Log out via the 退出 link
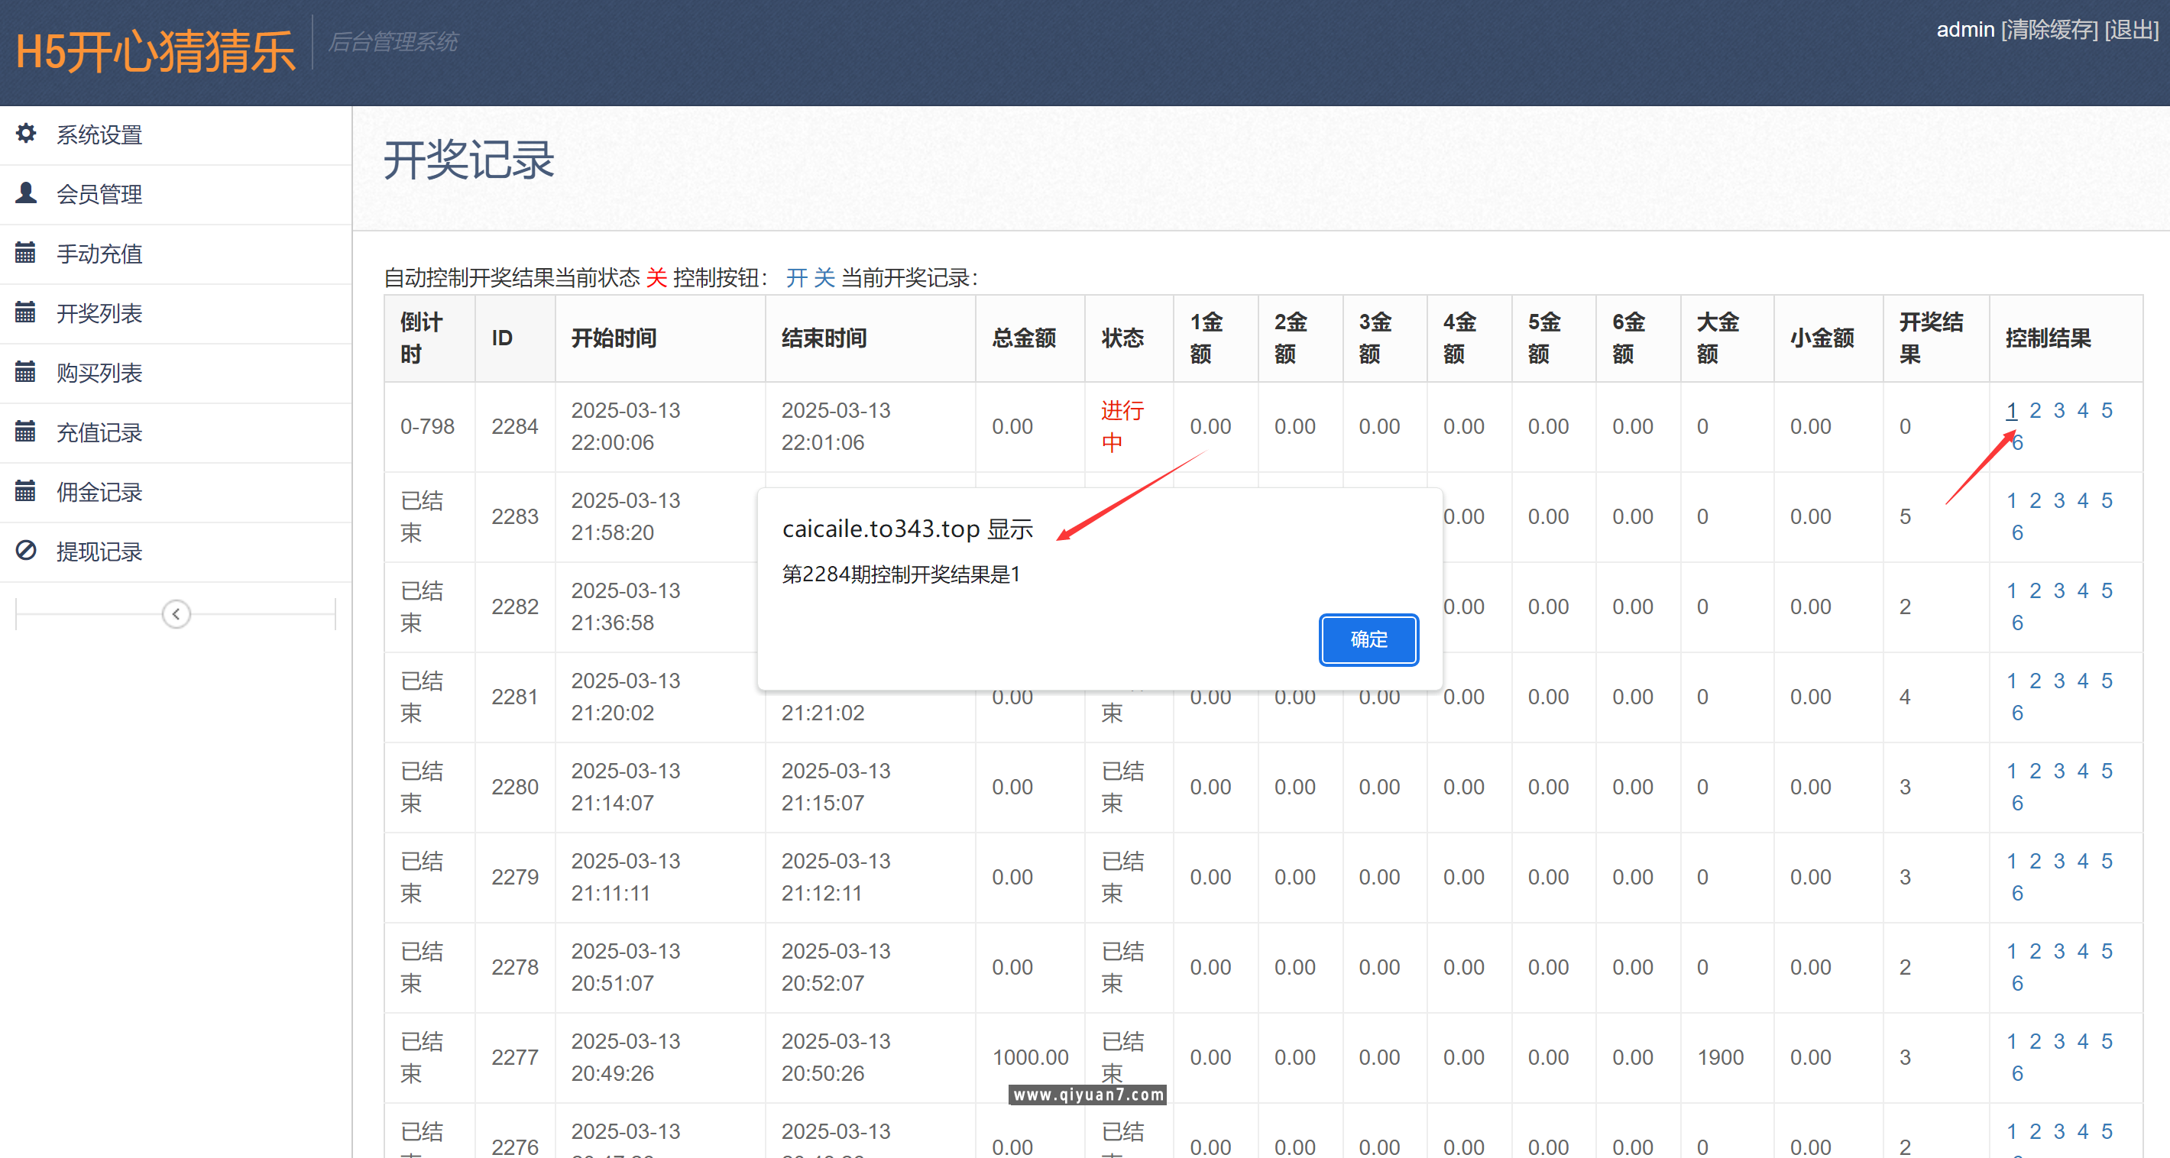The height and width of the screenshot is (1158, 2170). pyautogui.click(x=2130, y=30)
